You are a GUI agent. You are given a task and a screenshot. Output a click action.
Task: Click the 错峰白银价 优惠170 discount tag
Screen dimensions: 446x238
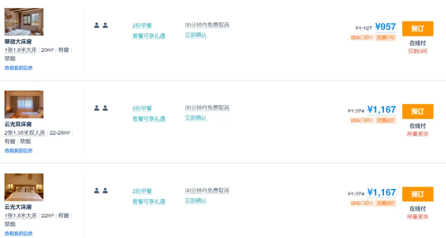(372, 38)
